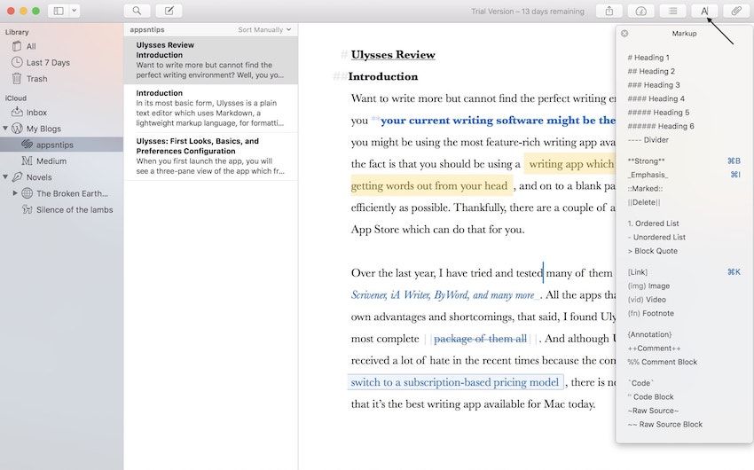Insert a Code Block from Markup list

(650, 396)
